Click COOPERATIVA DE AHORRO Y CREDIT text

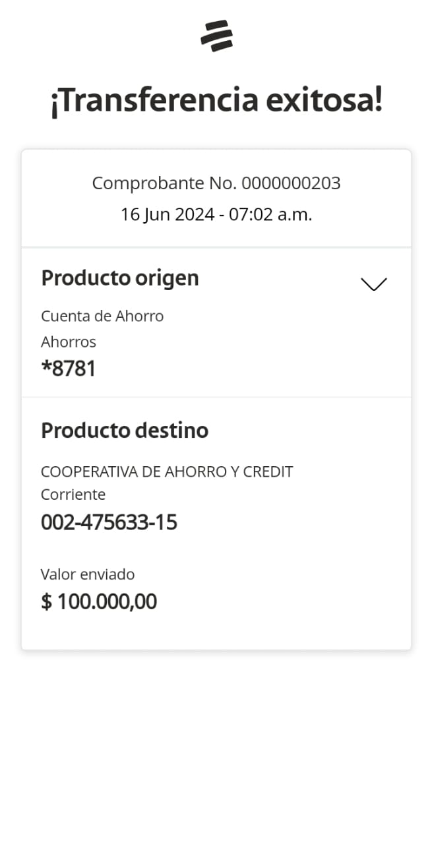(x=167, y=472)
